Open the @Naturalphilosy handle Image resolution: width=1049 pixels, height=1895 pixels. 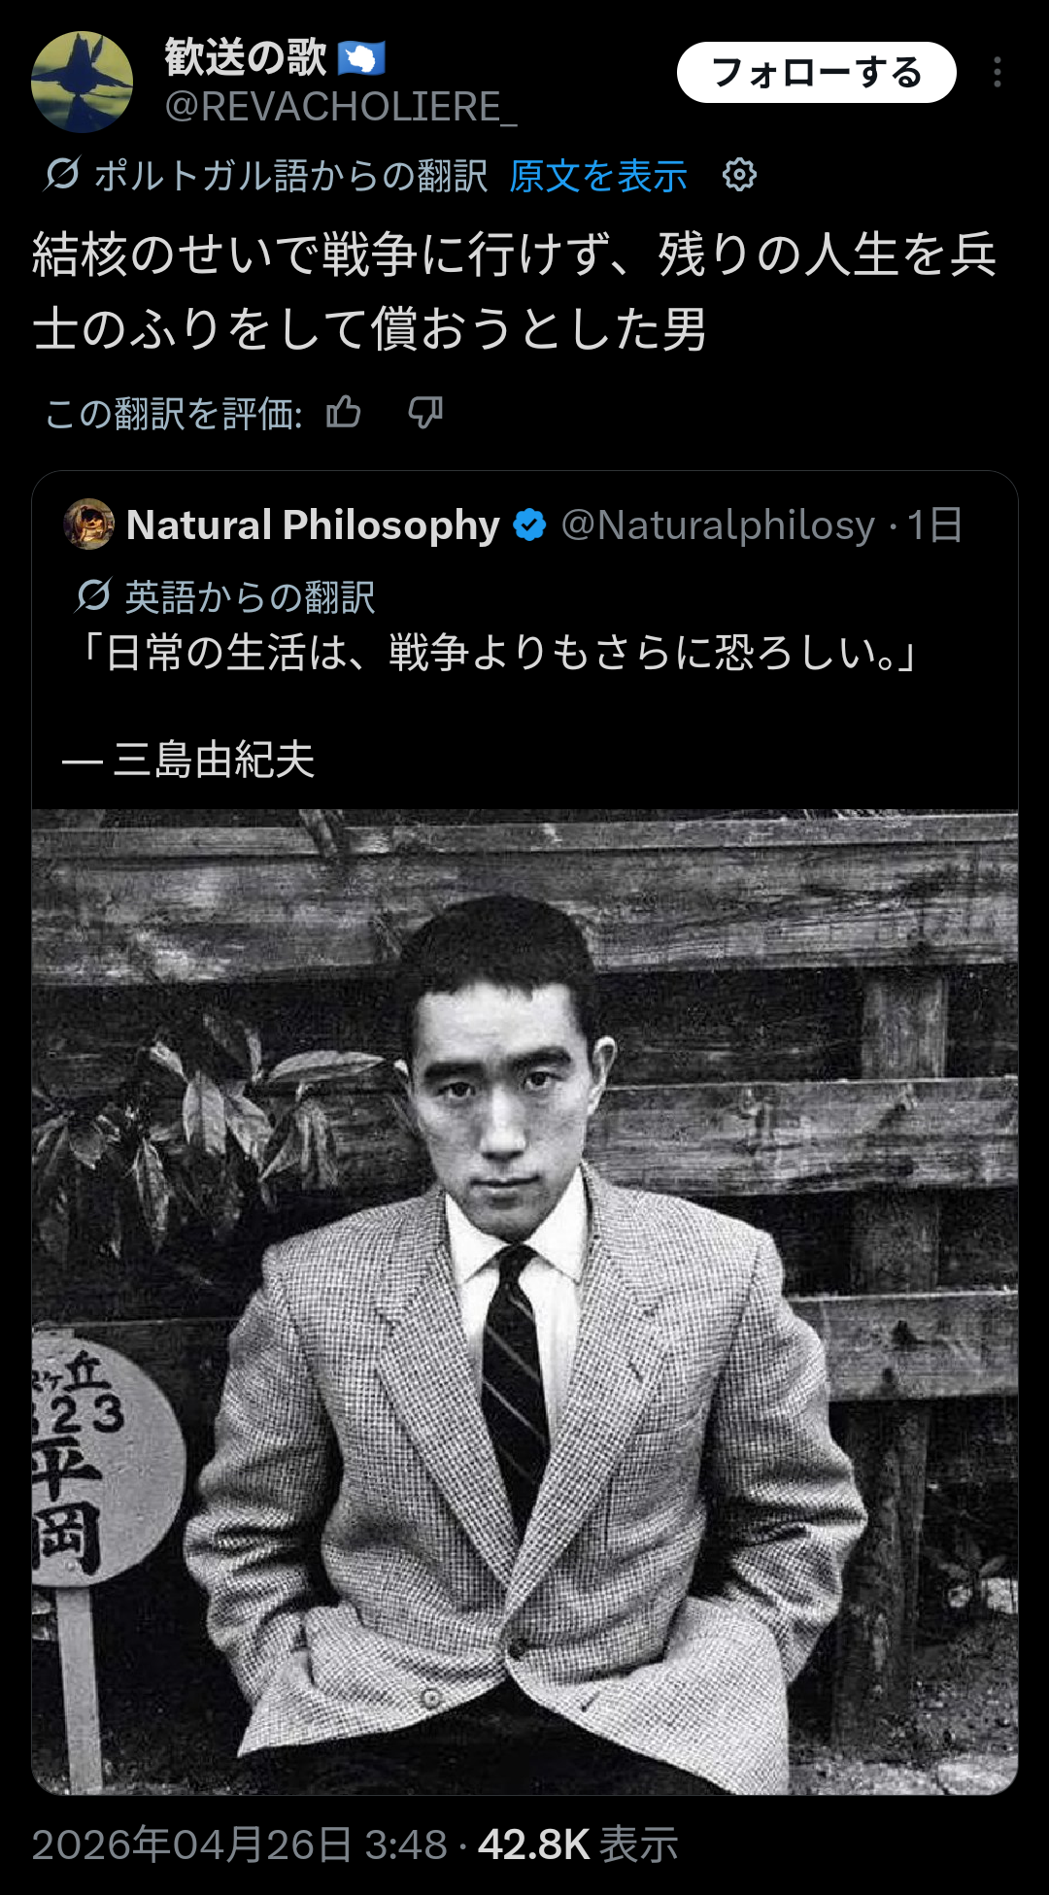[x=718, y=525]
